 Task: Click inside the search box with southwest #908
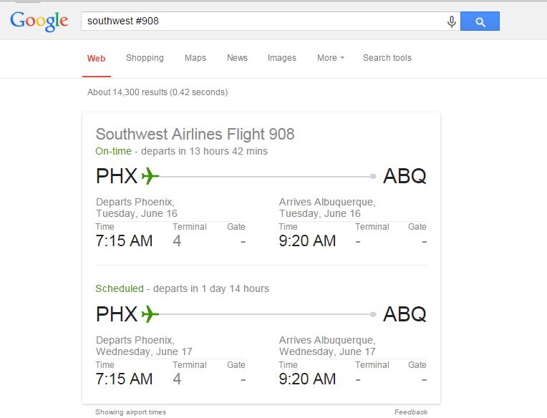(x=263, y=21)
